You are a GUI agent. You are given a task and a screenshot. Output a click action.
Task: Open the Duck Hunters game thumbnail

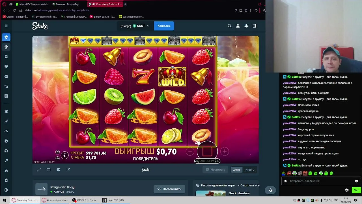coord(211,193)
